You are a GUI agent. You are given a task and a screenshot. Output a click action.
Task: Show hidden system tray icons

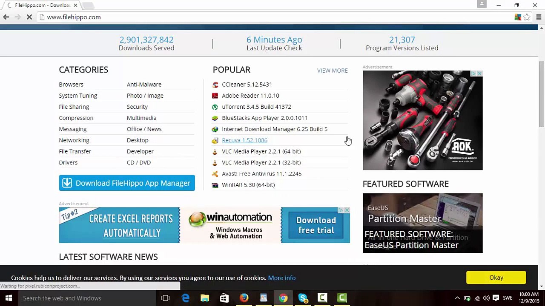click(x=457, y=298)
